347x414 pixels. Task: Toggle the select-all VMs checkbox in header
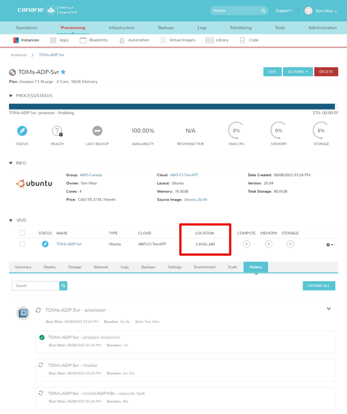22,233
